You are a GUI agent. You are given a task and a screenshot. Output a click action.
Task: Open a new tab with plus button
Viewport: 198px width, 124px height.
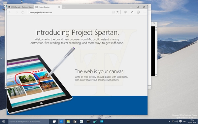point(64,7)
